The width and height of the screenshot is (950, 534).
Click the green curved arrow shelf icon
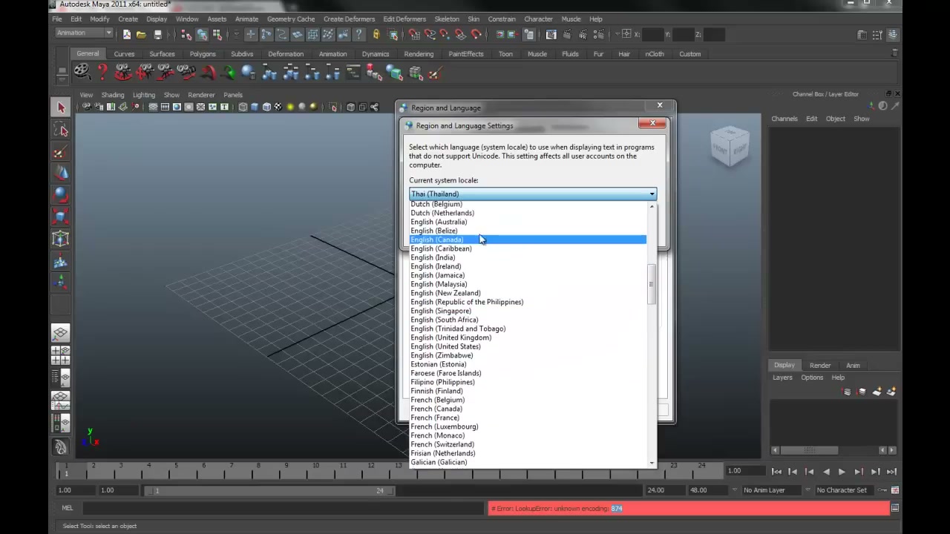(228, 72)
